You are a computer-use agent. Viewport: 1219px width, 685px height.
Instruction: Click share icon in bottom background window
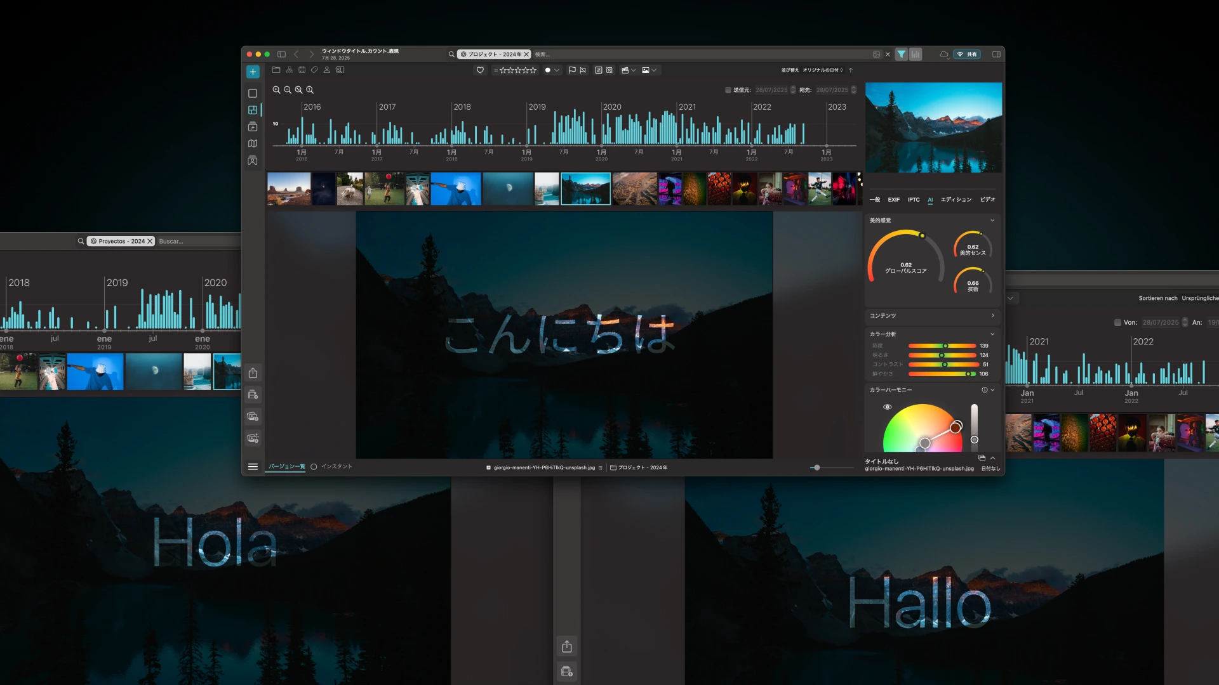567,647
